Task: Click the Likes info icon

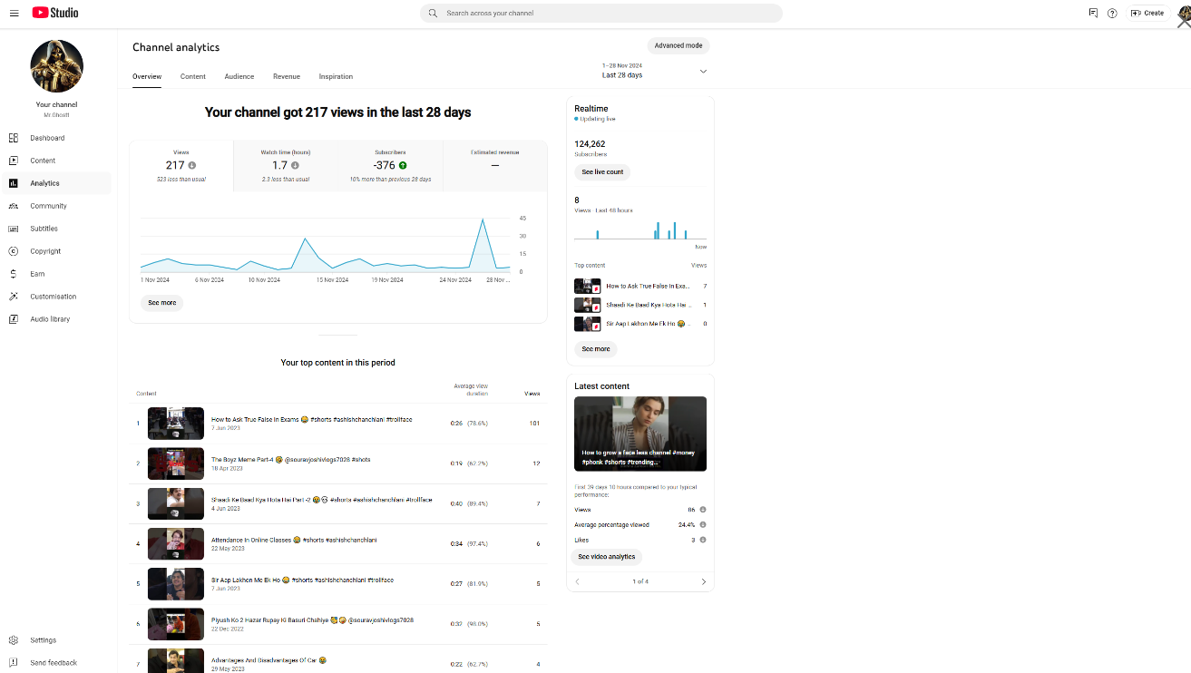Action: point(703,540)
